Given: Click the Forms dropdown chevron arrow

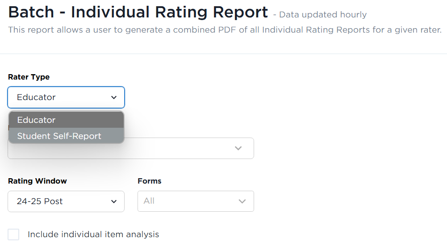Looking at the screenshot, I should click(242, 201).
